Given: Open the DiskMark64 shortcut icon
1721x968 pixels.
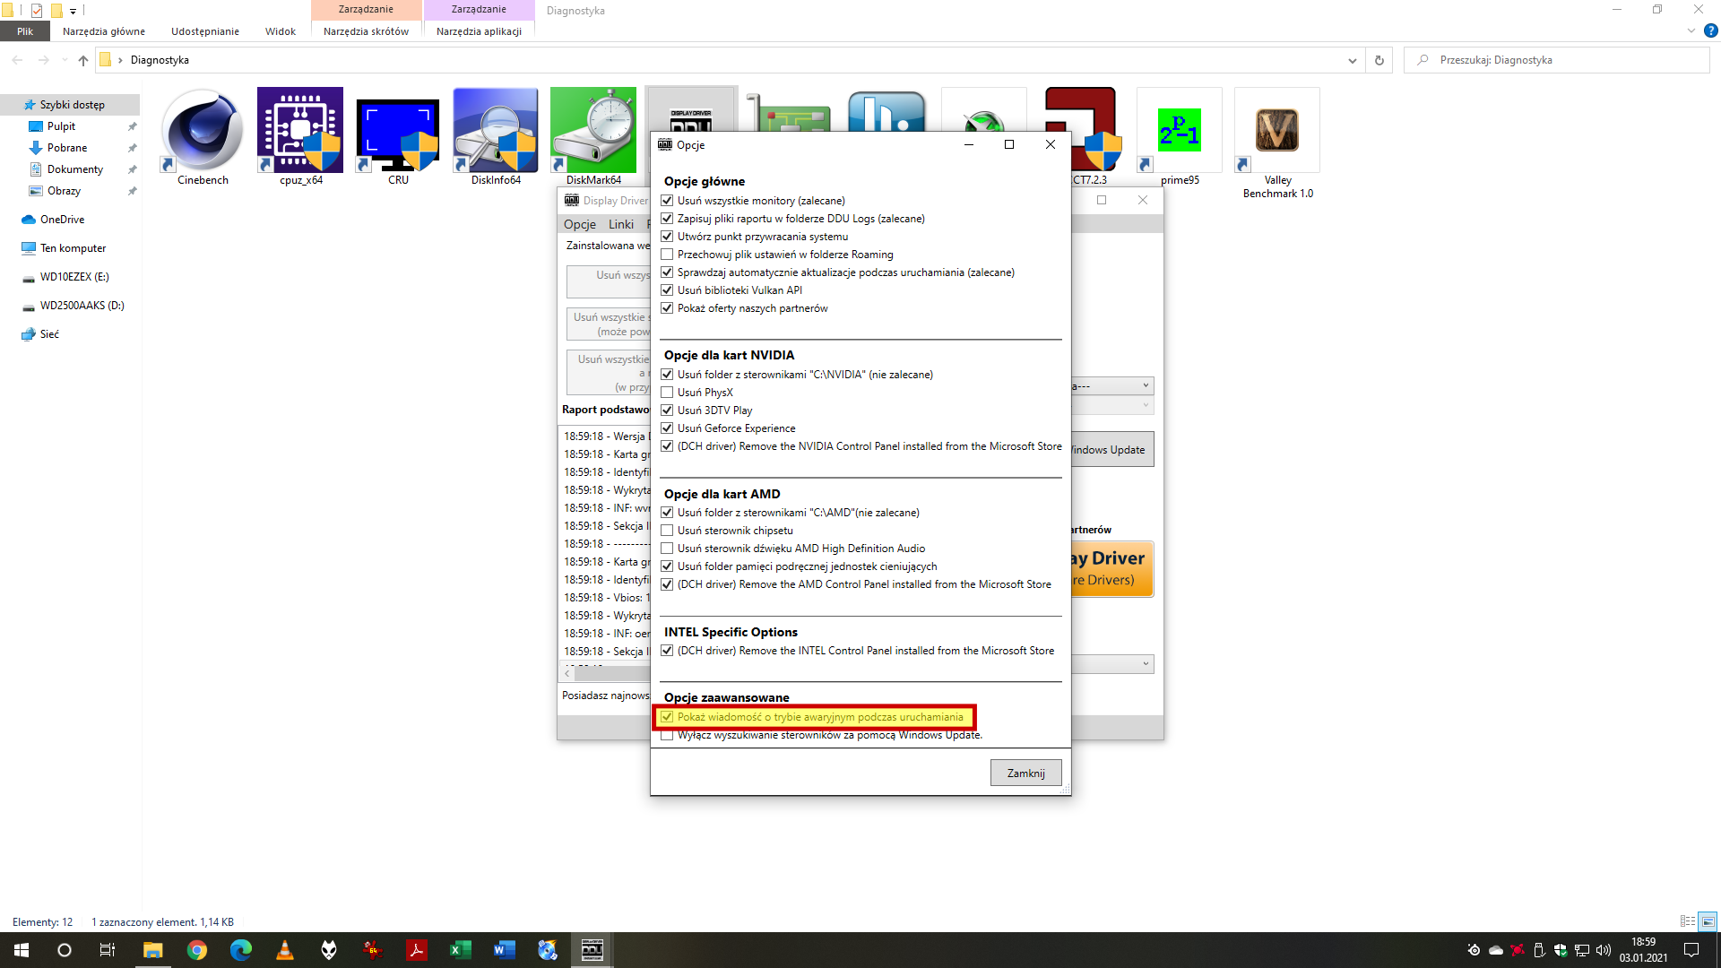Looking at the screenshot, I should (593, 131).
